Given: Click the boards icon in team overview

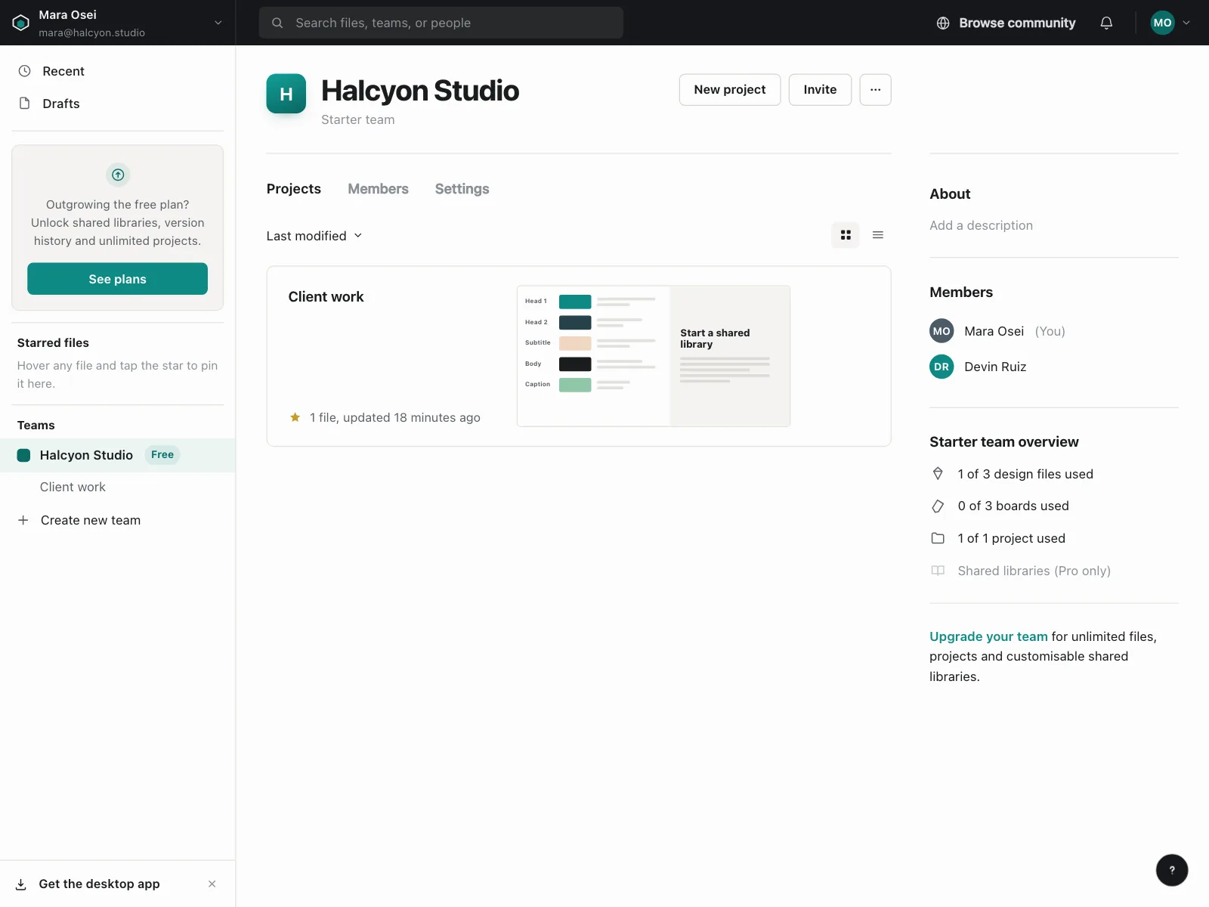Looking at the screenshot, I should tap(938, 506).
